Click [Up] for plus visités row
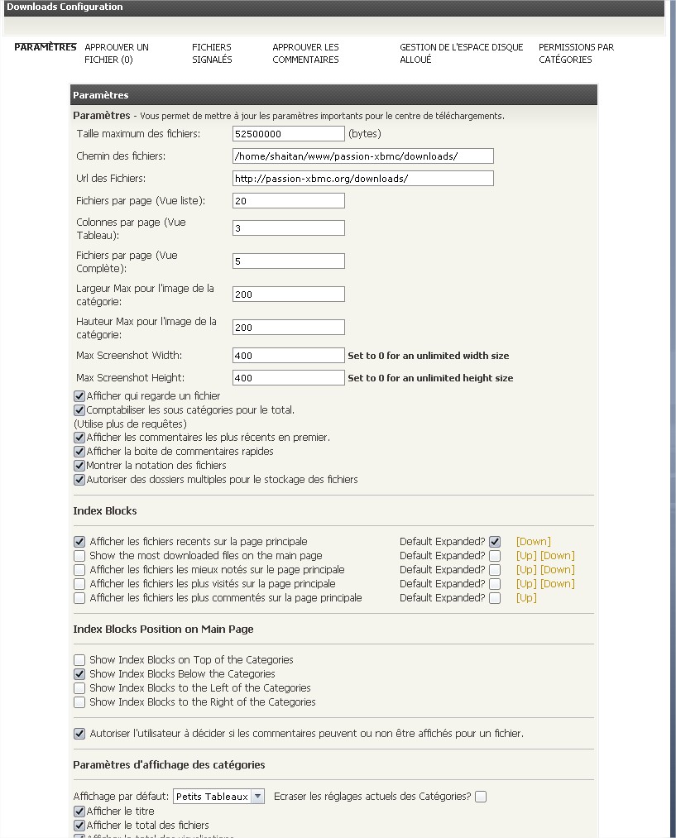The height and width of the screenshot is (838, 676). pyautogui.click(x=526, y=583)
